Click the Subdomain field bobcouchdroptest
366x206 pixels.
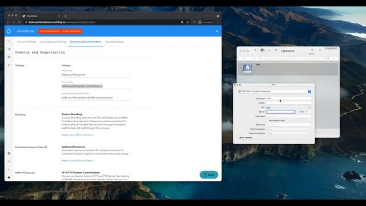(96, 74)
